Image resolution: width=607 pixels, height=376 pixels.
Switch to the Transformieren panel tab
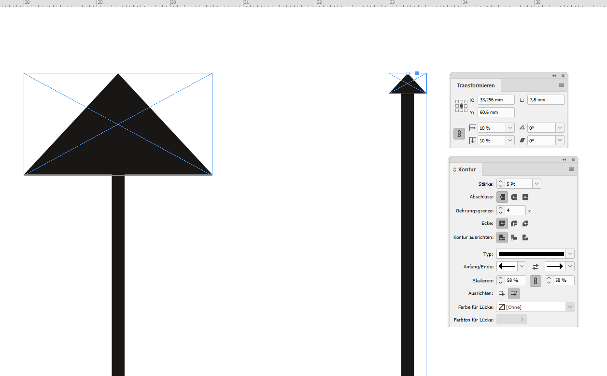click(476, 85)
